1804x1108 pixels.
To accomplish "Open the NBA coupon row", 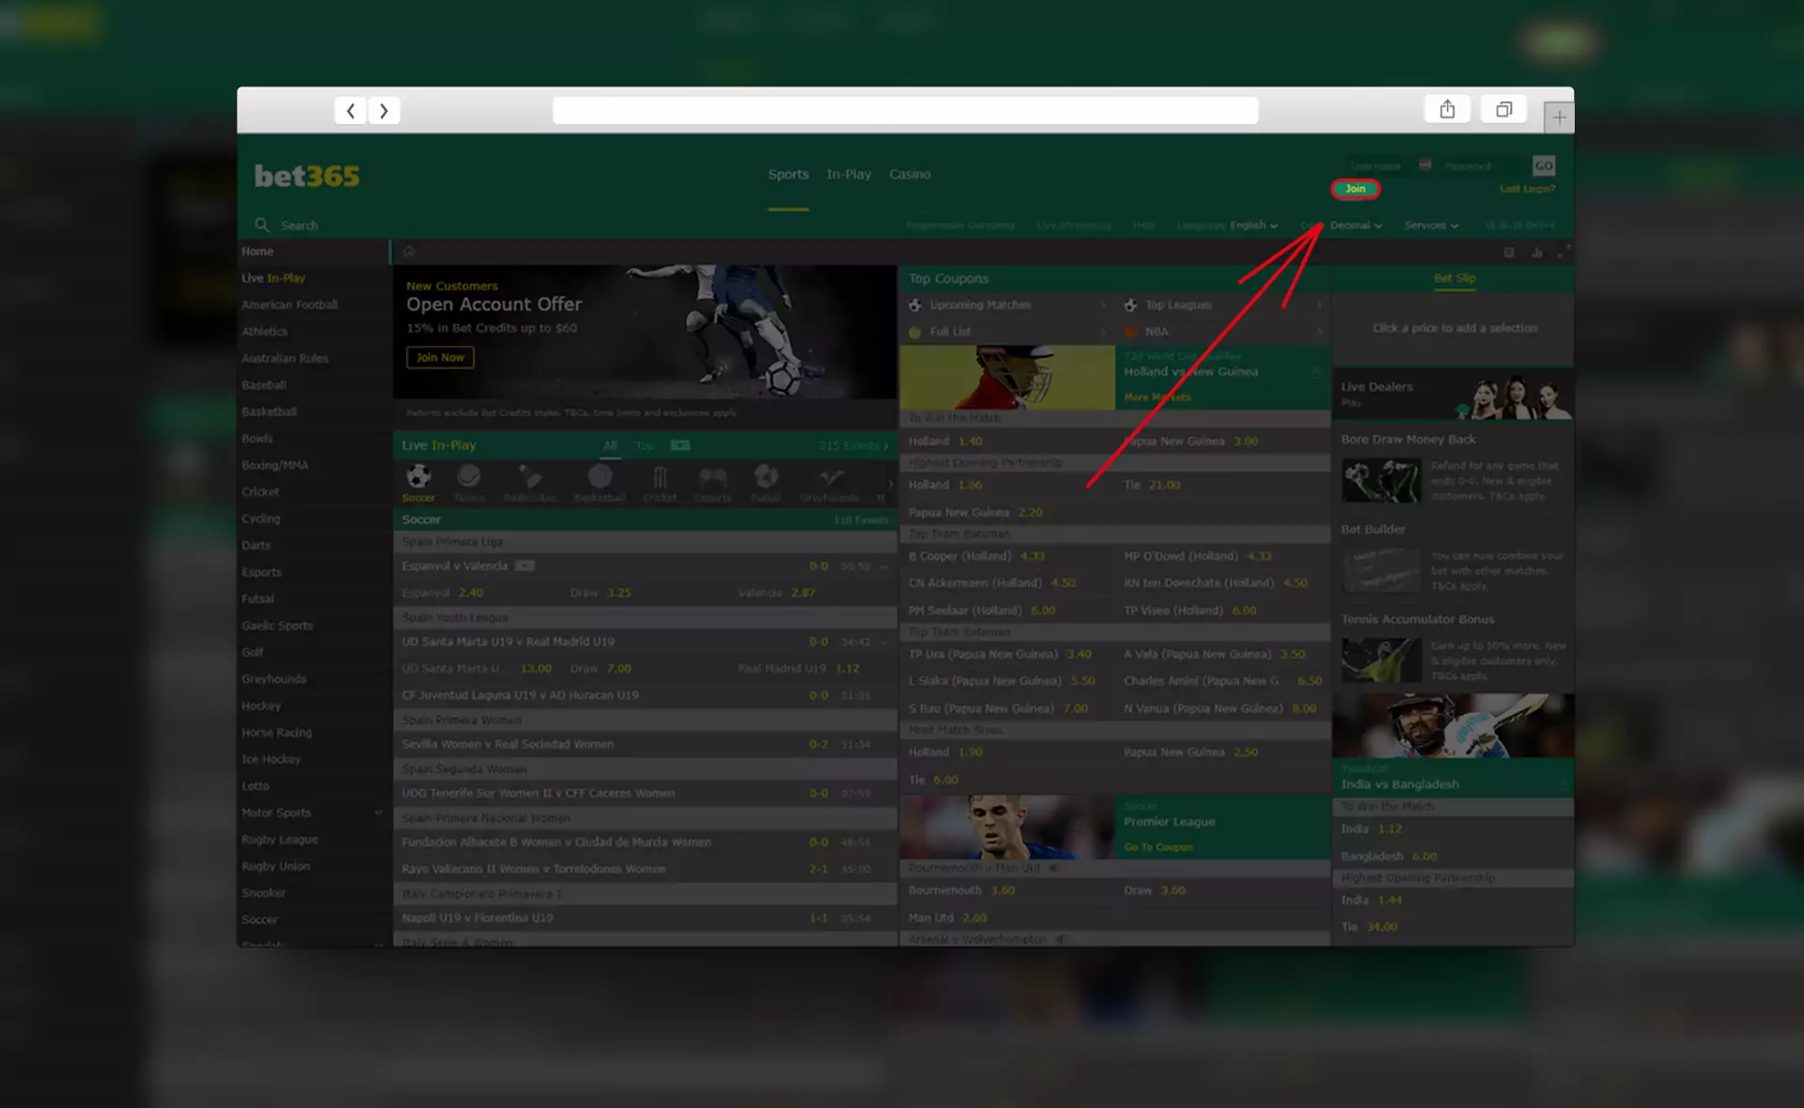I will 1223,332.
